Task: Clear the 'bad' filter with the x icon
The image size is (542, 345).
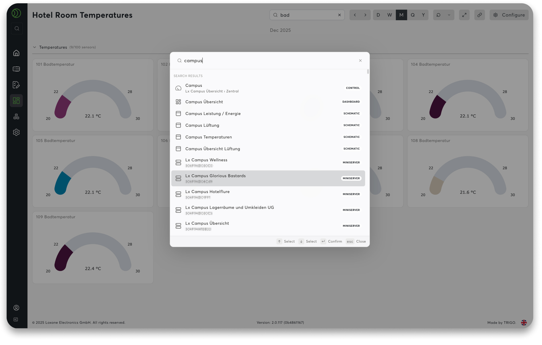Action: pyautogui.click(x=340, y=15)
